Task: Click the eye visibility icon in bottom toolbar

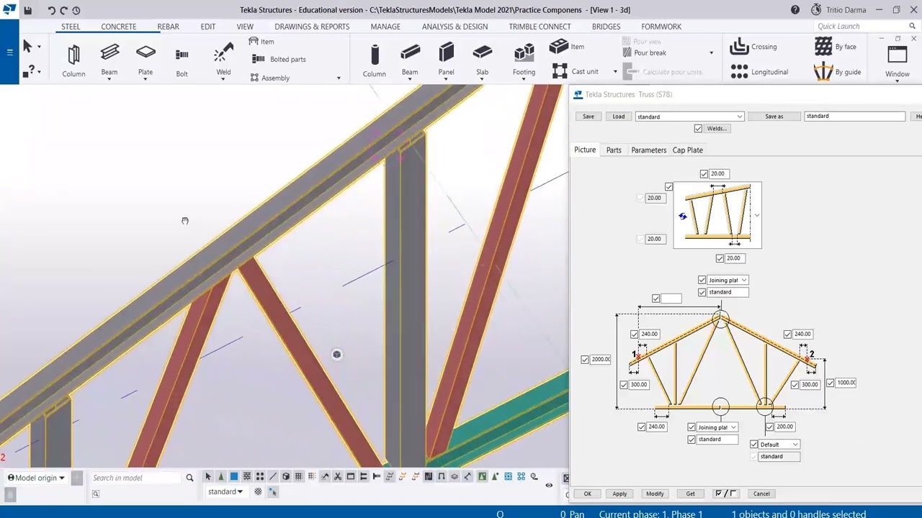Action: pos(549,486)
